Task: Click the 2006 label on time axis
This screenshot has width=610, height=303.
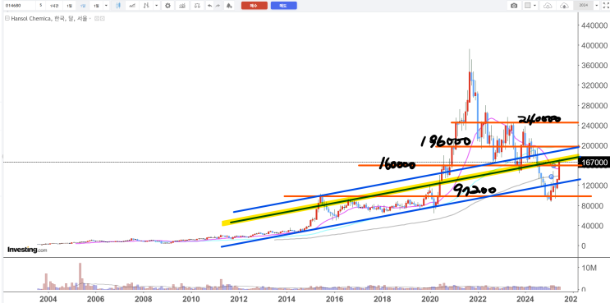Action: click(96, 298)
